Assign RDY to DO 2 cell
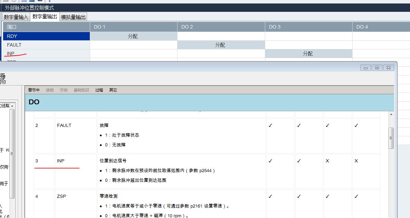Image resolution: width=410 pixels, height=218 pixels. pyautogui.click(x=221, y=36)
